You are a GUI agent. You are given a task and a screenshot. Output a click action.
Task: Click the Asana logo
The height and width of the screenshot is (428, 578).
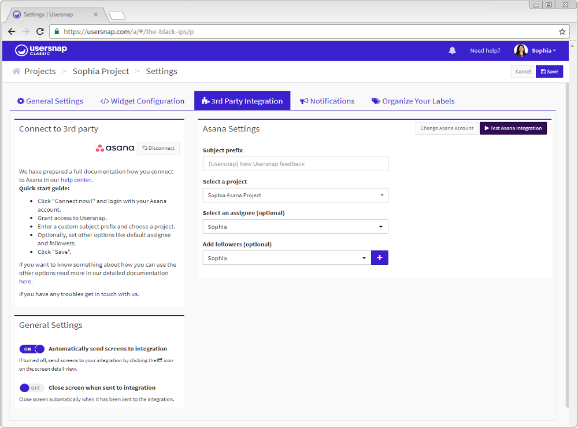(x=115, y=148)
